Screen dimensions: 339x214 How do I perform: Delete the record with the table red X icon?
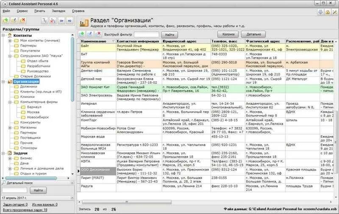99,34
